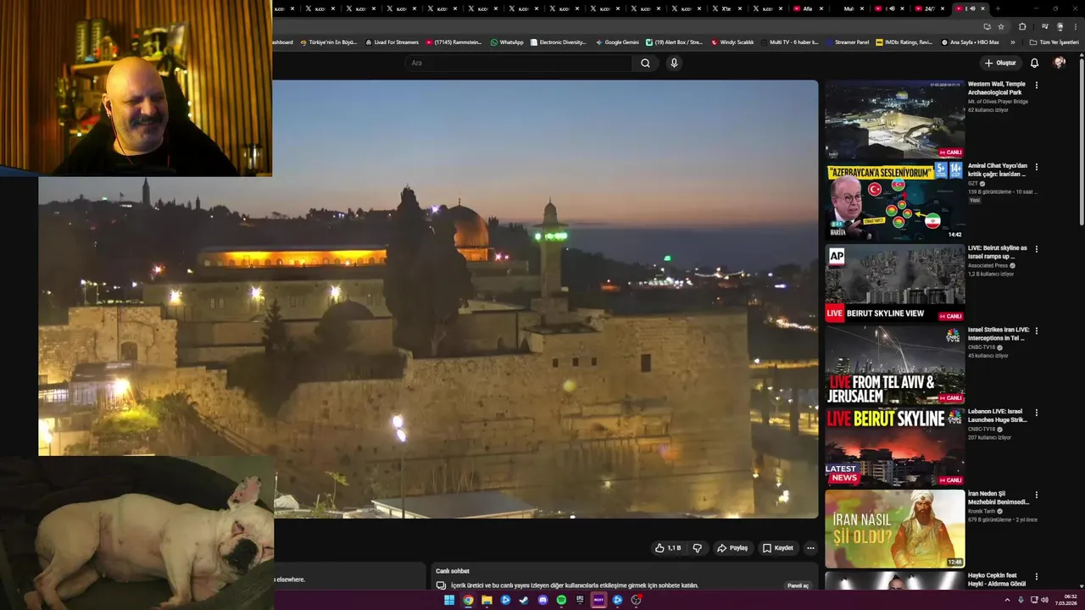Image resolution: width=1085 pixels, height=610 pixels.
Task: Open Spotify from the taskbar
Action: (x=561, y=600)
